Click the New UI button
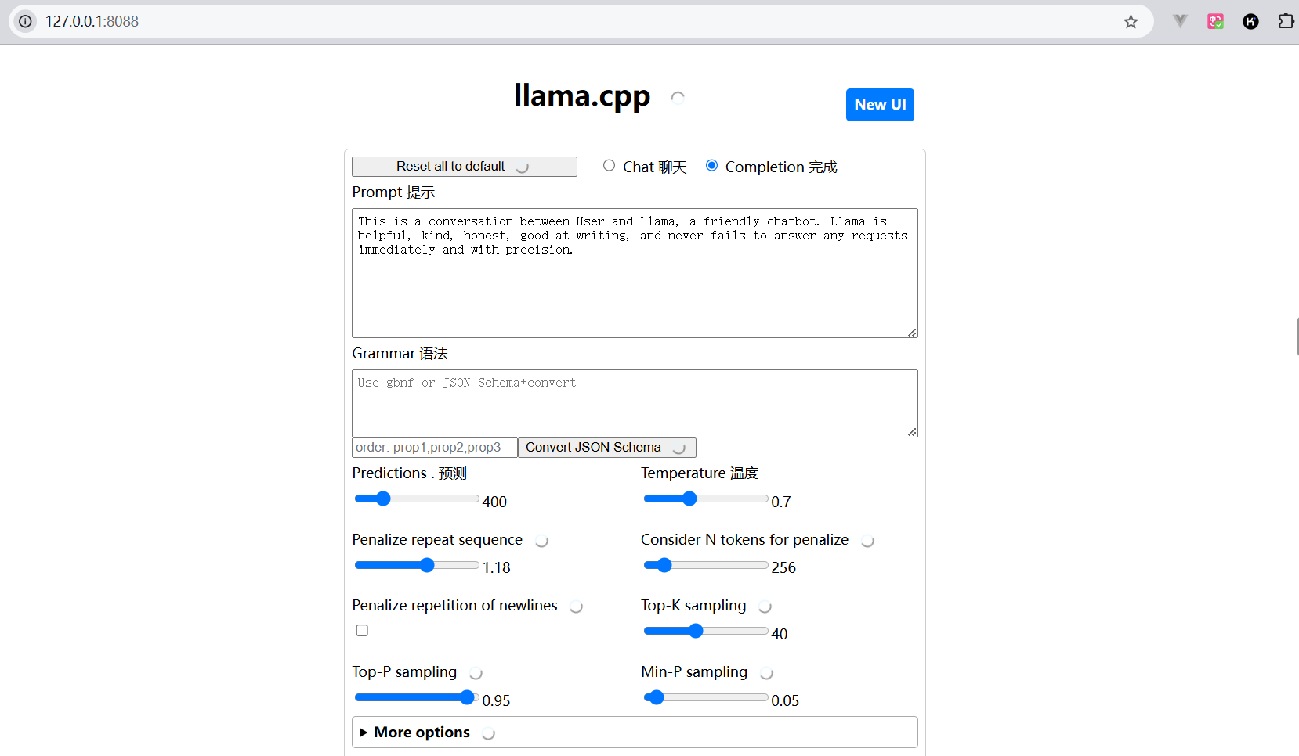 [x=880, y=105]
